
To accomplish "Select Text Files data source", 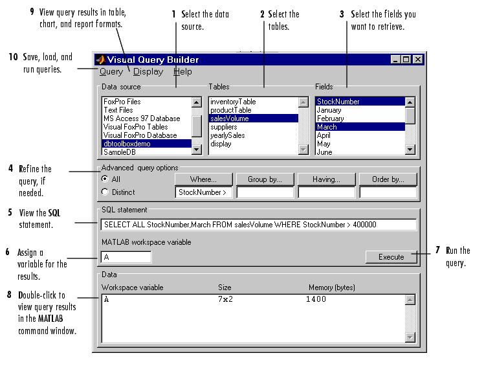I will (x=147, y=110).
